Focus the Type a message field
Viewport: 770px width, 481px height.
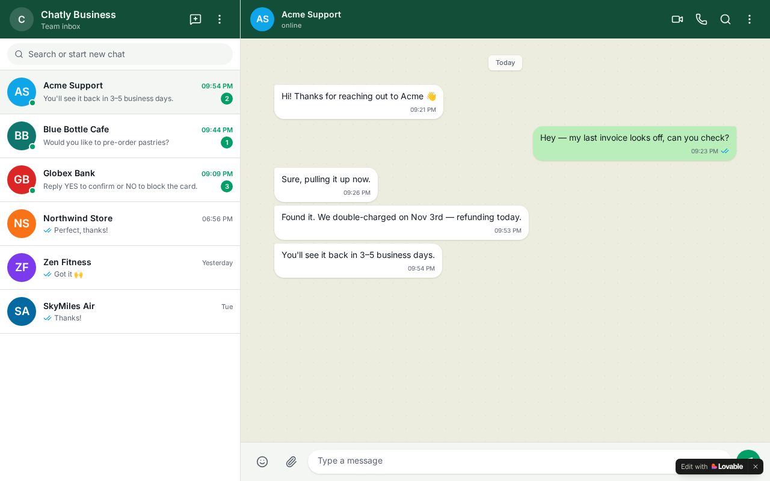pos(520,461)
